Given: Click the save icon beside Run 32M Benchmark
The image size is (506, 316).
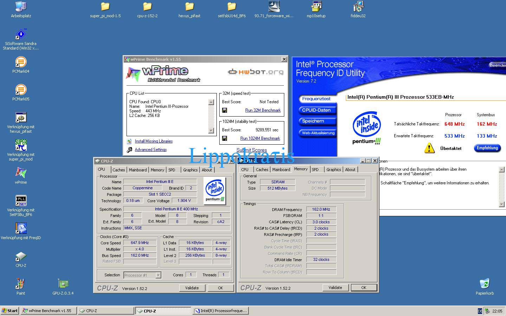Looking at the screenshot, I should click(225, 110).
